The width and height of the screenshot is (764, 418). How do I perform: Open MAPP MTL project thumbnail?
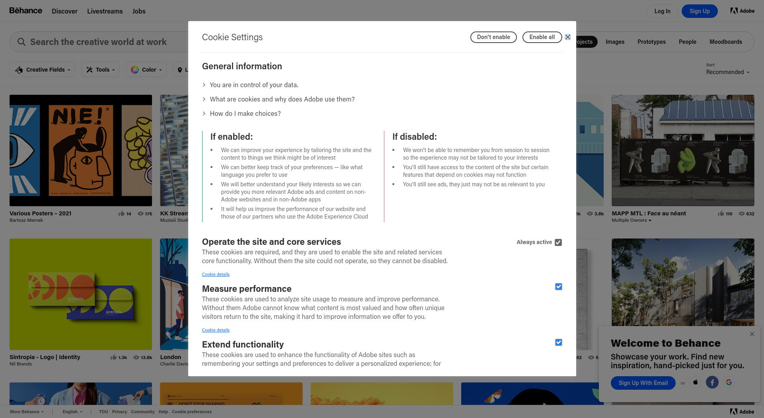(683, 150)
